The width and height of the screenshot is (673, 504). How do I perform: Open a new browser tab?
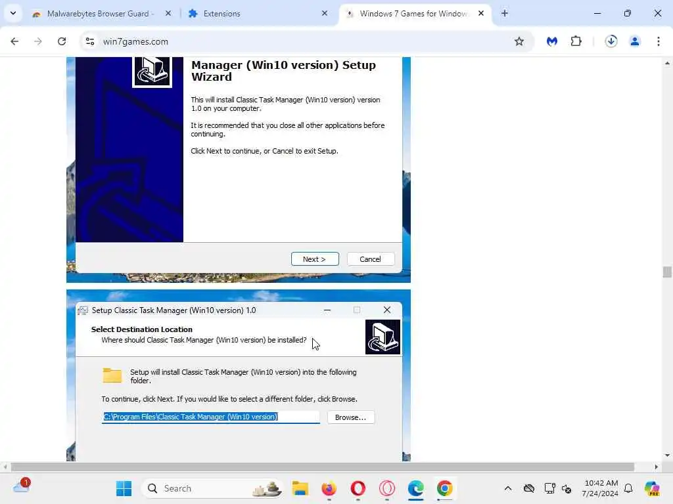(x=505, y=14)
